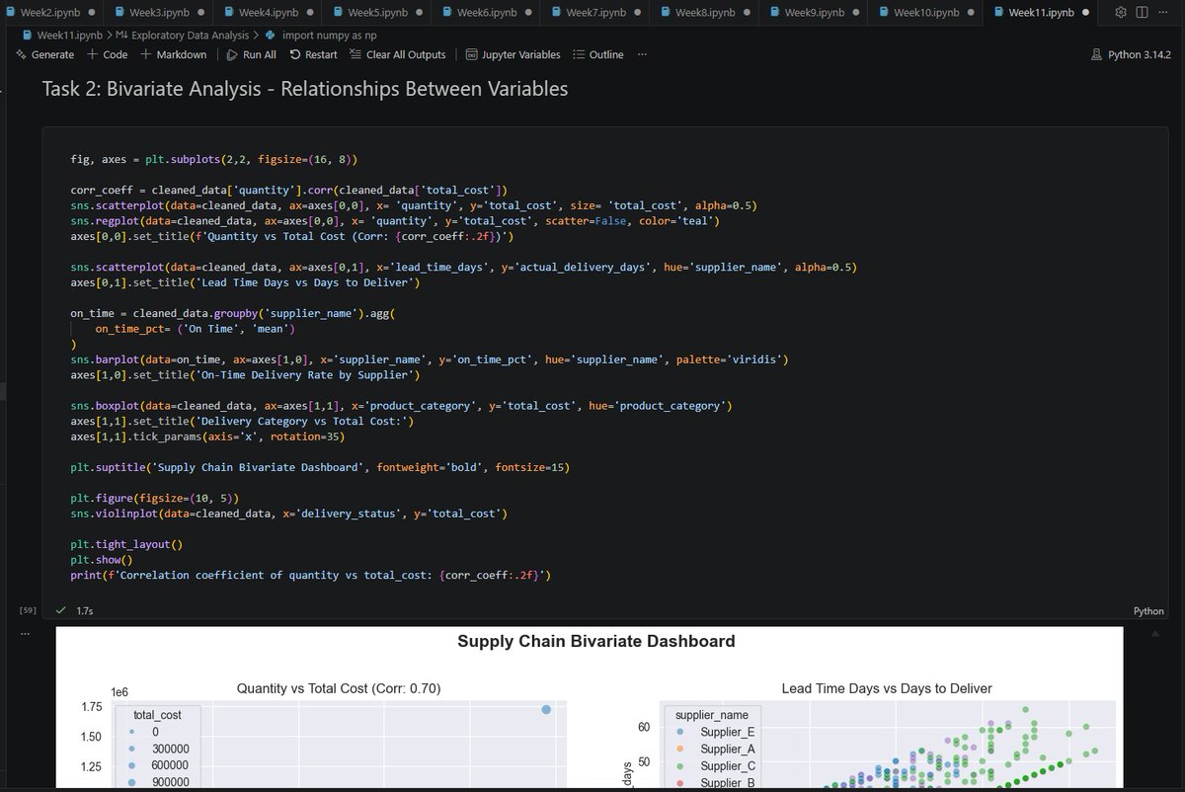
Task: Add a new Code cell
Action: (108, 54)
